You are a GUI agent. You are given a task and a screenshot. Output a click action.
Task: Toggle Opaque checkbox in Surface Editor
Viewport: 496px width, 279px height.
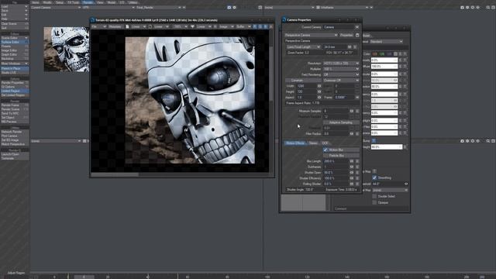(x=374, y=202)
